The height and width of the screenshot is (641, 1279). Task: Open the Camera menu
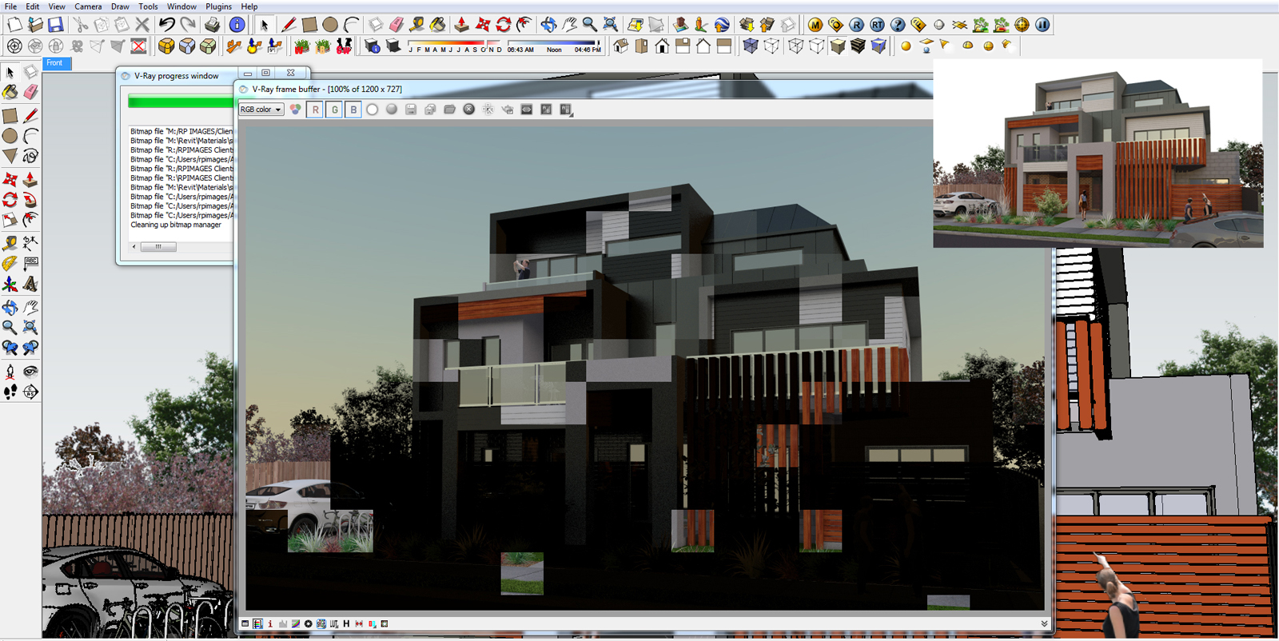(88, 6)
